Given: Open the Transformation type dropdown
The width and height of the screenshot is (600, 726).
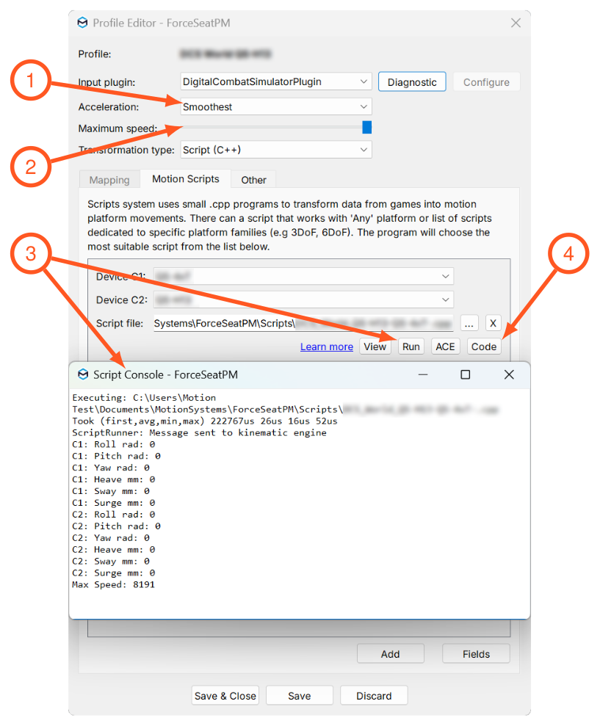Looking at the screenshot, I should 275,150.
